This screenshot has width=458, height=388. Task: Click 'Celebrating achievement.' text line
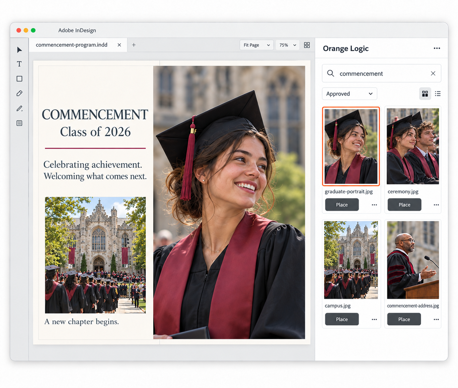[93, 164]
